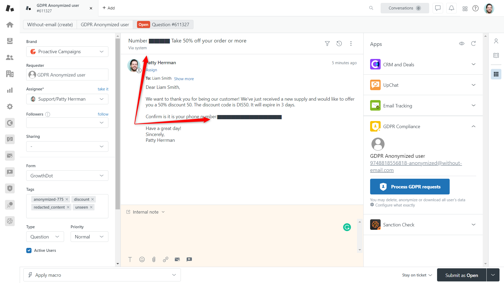
Task: Expand the Sanction Check app panel
Action: click(474, 225)
